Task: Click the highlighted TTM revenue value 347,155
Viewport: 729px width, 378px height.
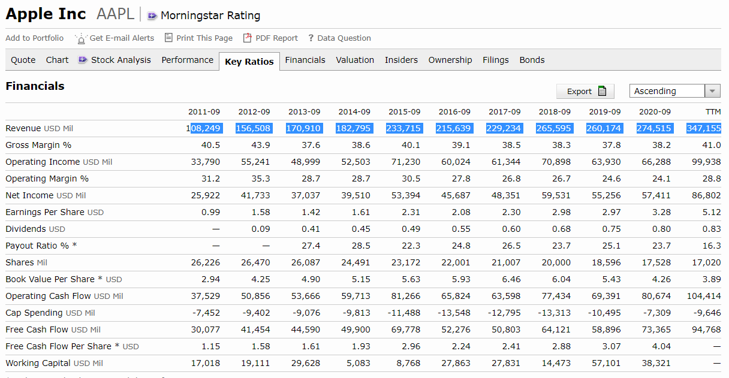Action: point(704,128)
